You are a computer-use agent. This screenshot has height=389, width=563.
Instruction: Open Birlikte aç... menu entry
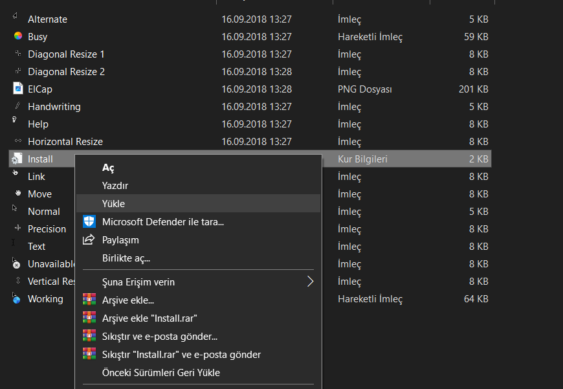pos(126,258)
